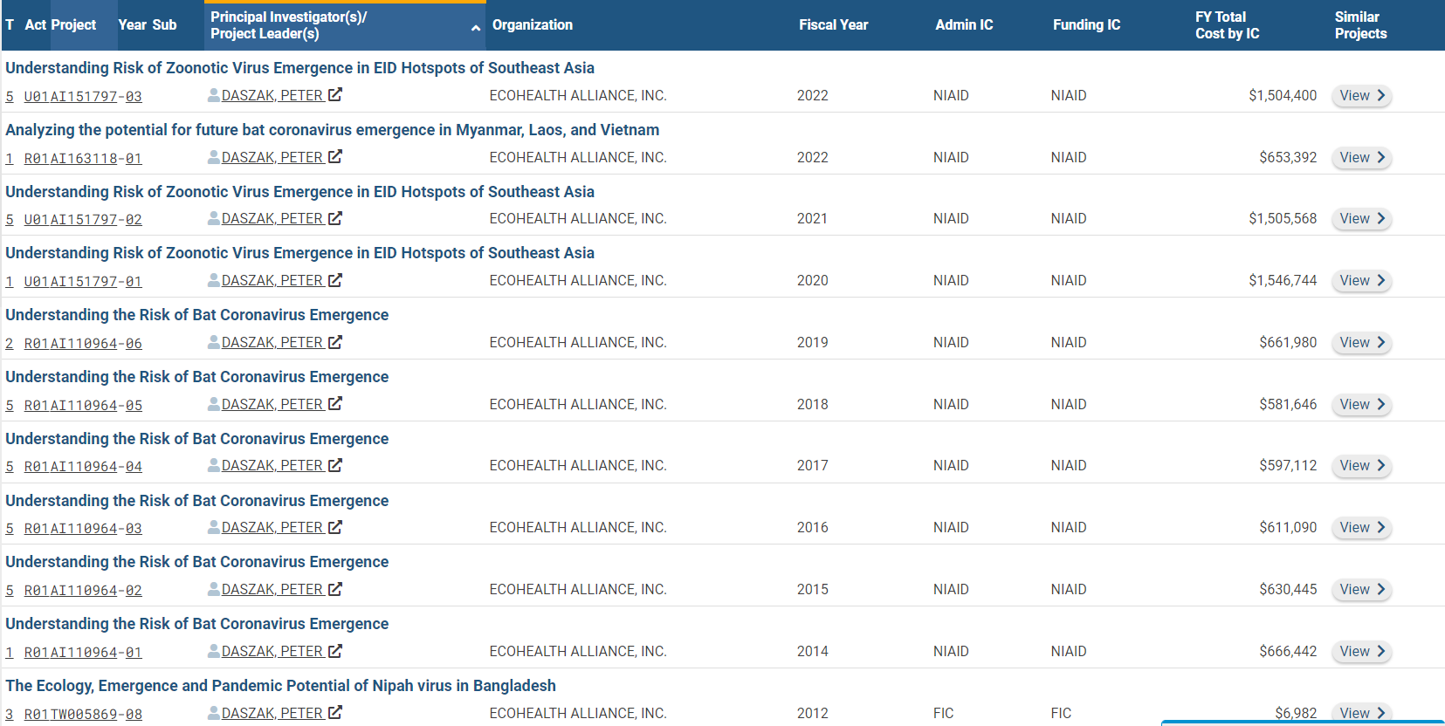Click person icon in U01AI151797-01 row
Screen dimensions: 1445x726
click(x=214, y=280)
